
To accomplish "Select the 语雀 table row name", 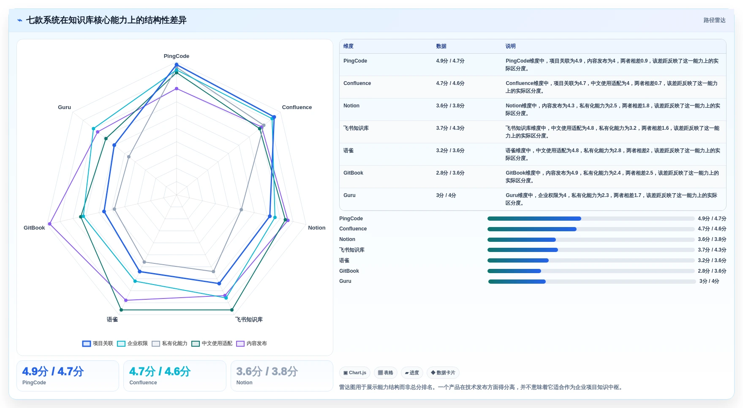I will click(x=348, y=151).
